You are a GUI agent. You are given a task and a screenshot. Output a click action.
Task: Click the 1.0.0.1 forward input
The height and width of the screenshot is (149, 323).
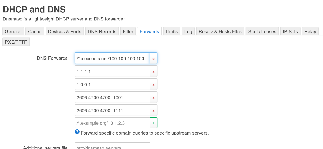(x=112, y=84)
